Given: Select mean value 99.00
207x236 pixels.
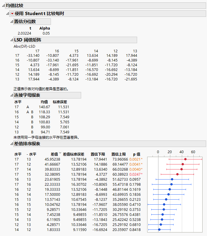Looking at the screenshot, I should [x=45, y=127].
